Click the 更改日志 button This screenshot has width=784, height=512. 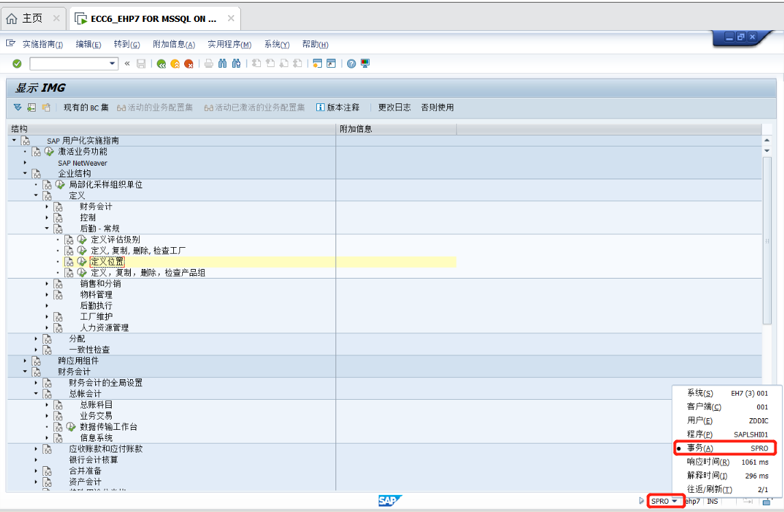394,107
